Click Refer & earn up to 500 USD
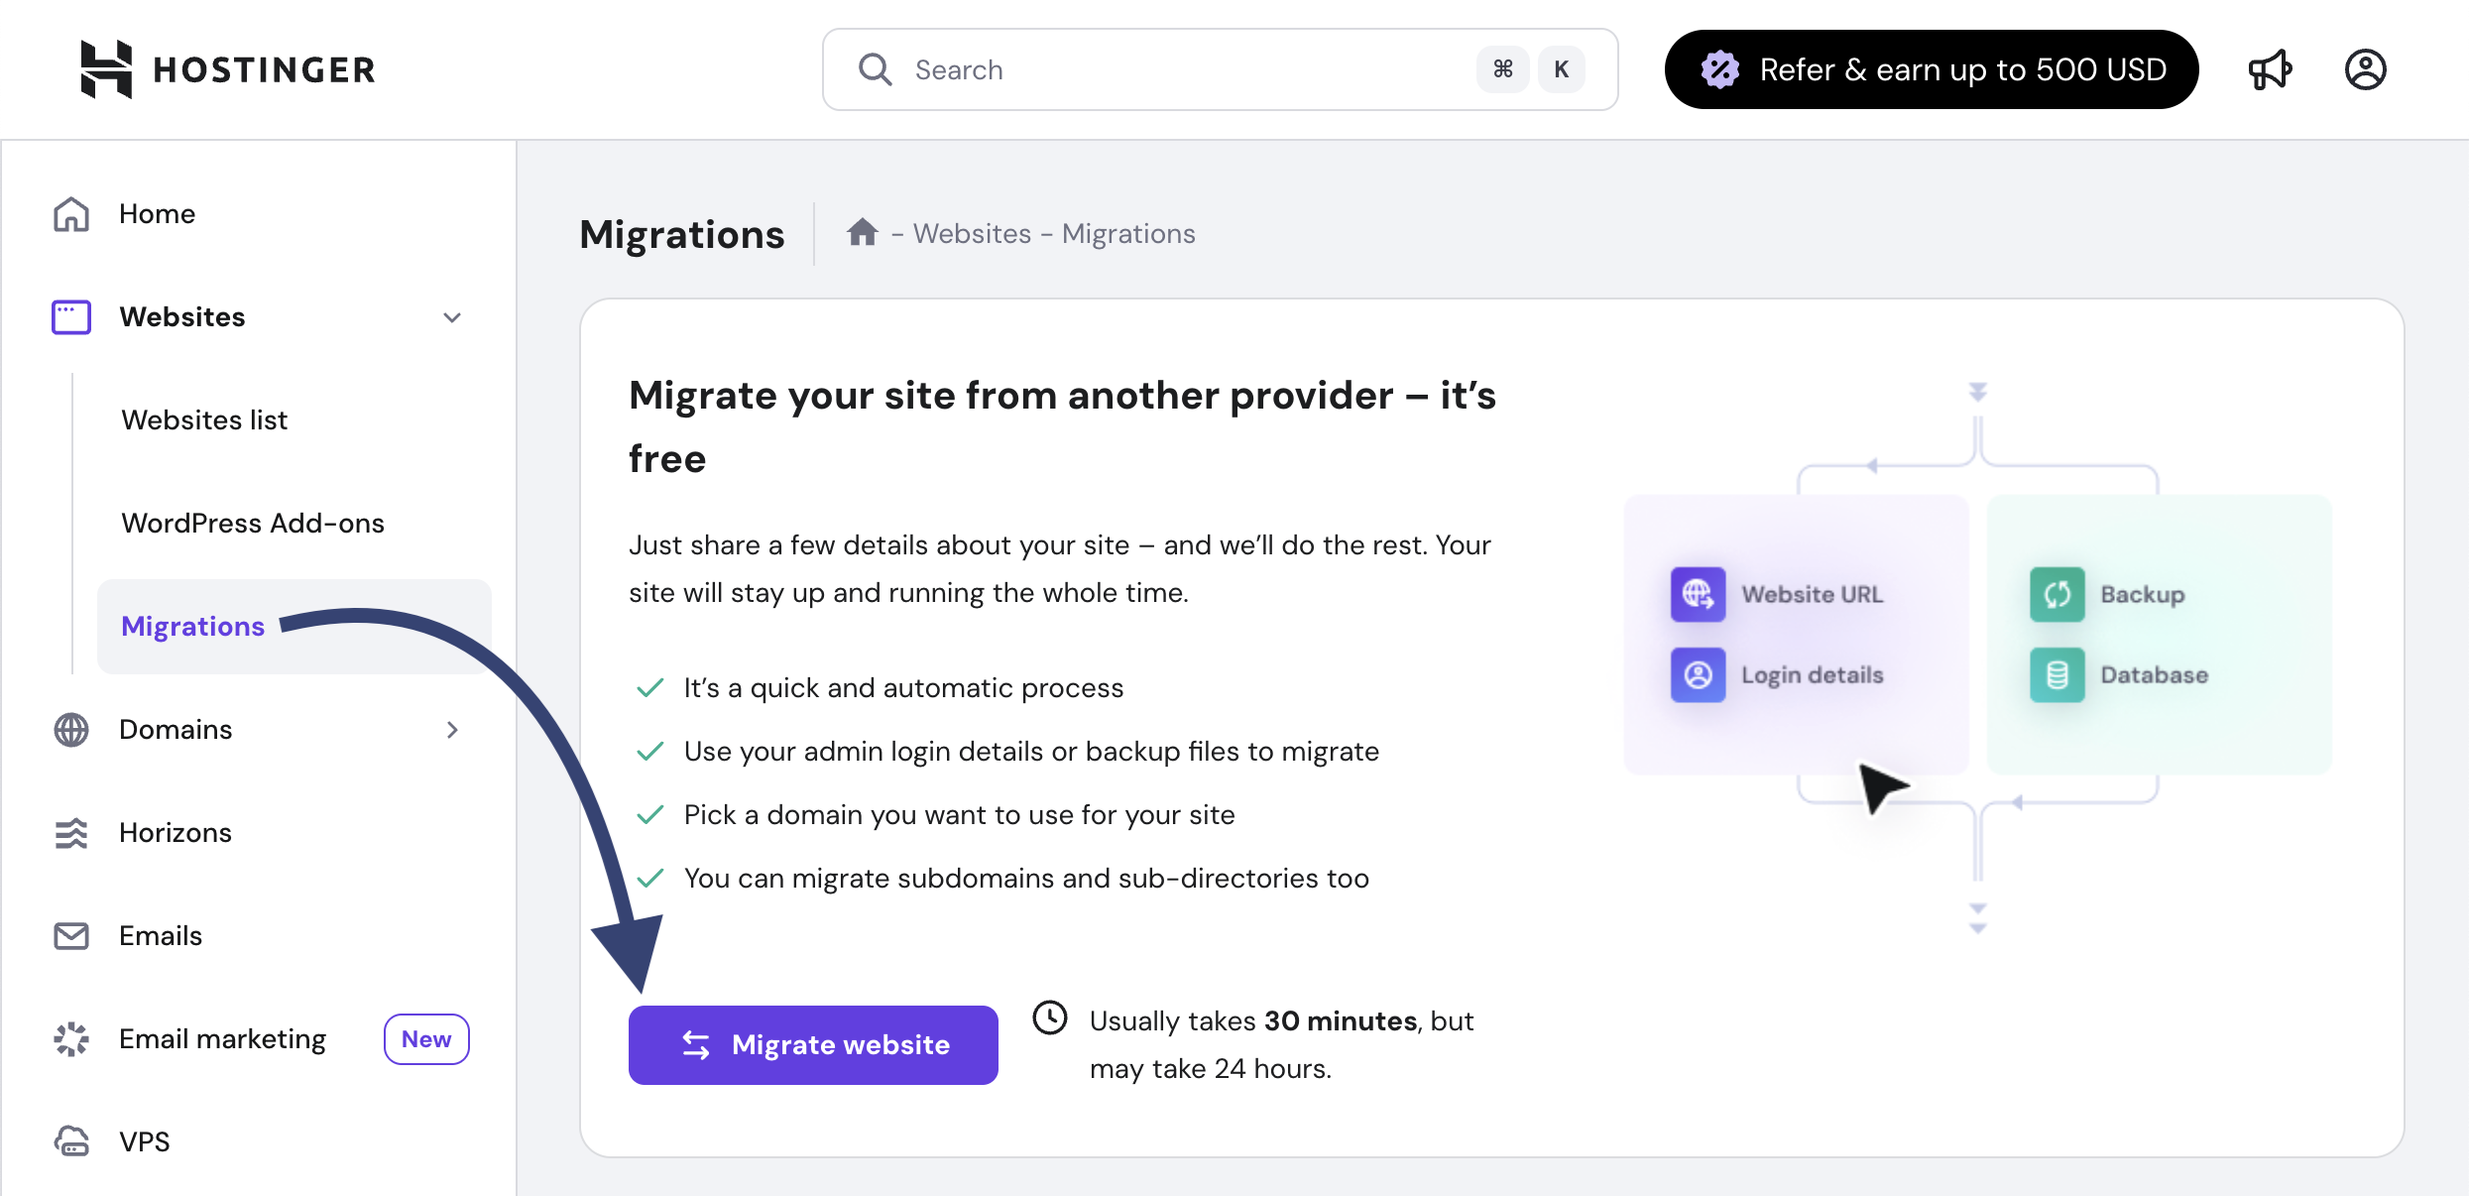Screen dimensions: 2469x1196 click(1931, 69)
